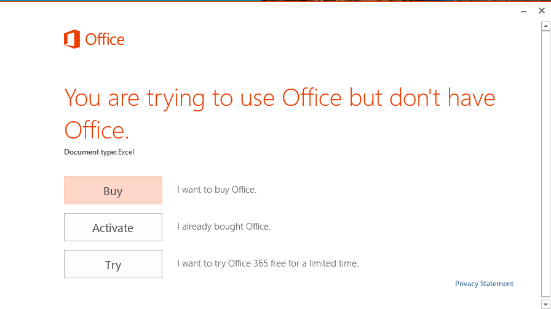Click the "I want to buy Office." text
Image resolution: width=551 pixels, height=309 pixels.
(x=216, y=190)
